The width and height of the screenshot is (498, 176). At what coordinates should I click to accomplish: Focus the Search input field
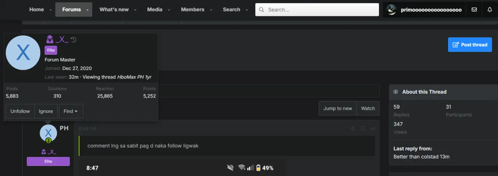click(317, 10)
